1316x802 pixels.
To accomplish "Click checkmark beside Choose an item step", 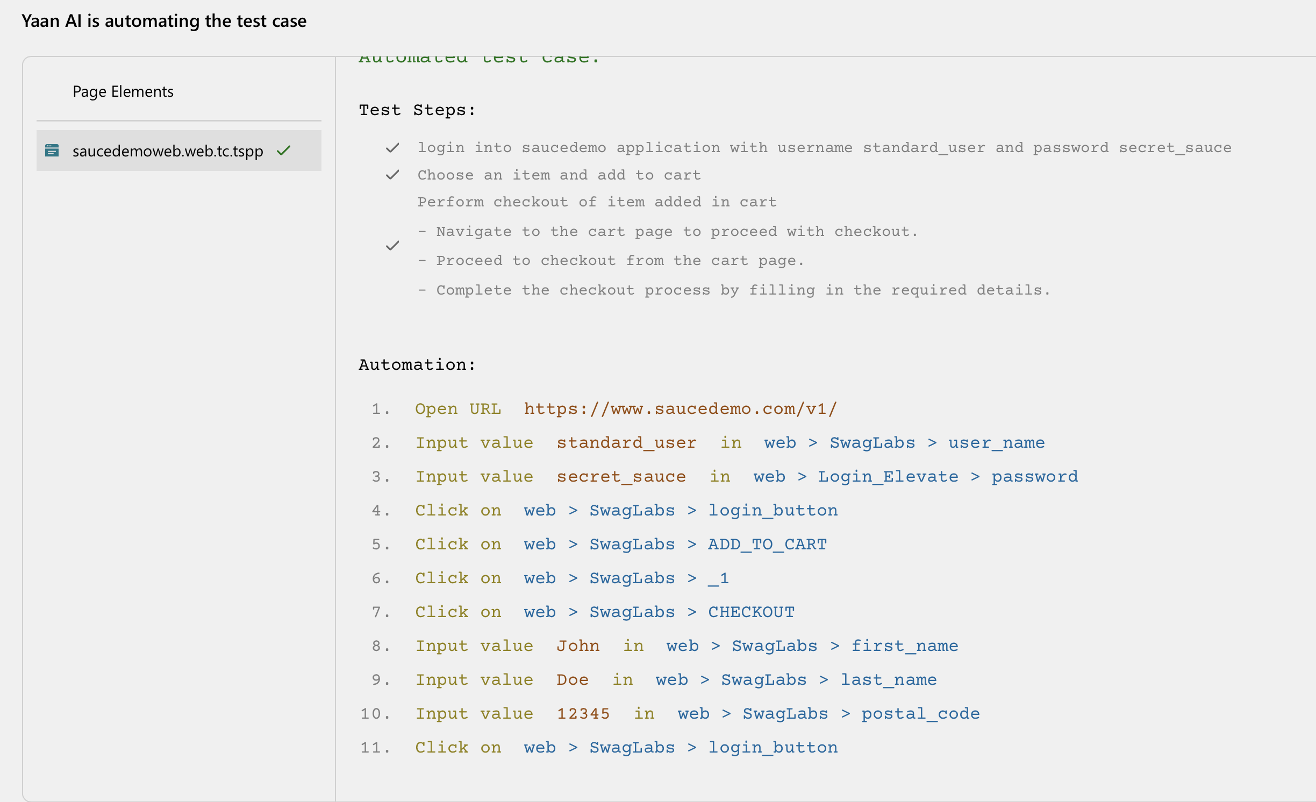I will tap(392, 175).
